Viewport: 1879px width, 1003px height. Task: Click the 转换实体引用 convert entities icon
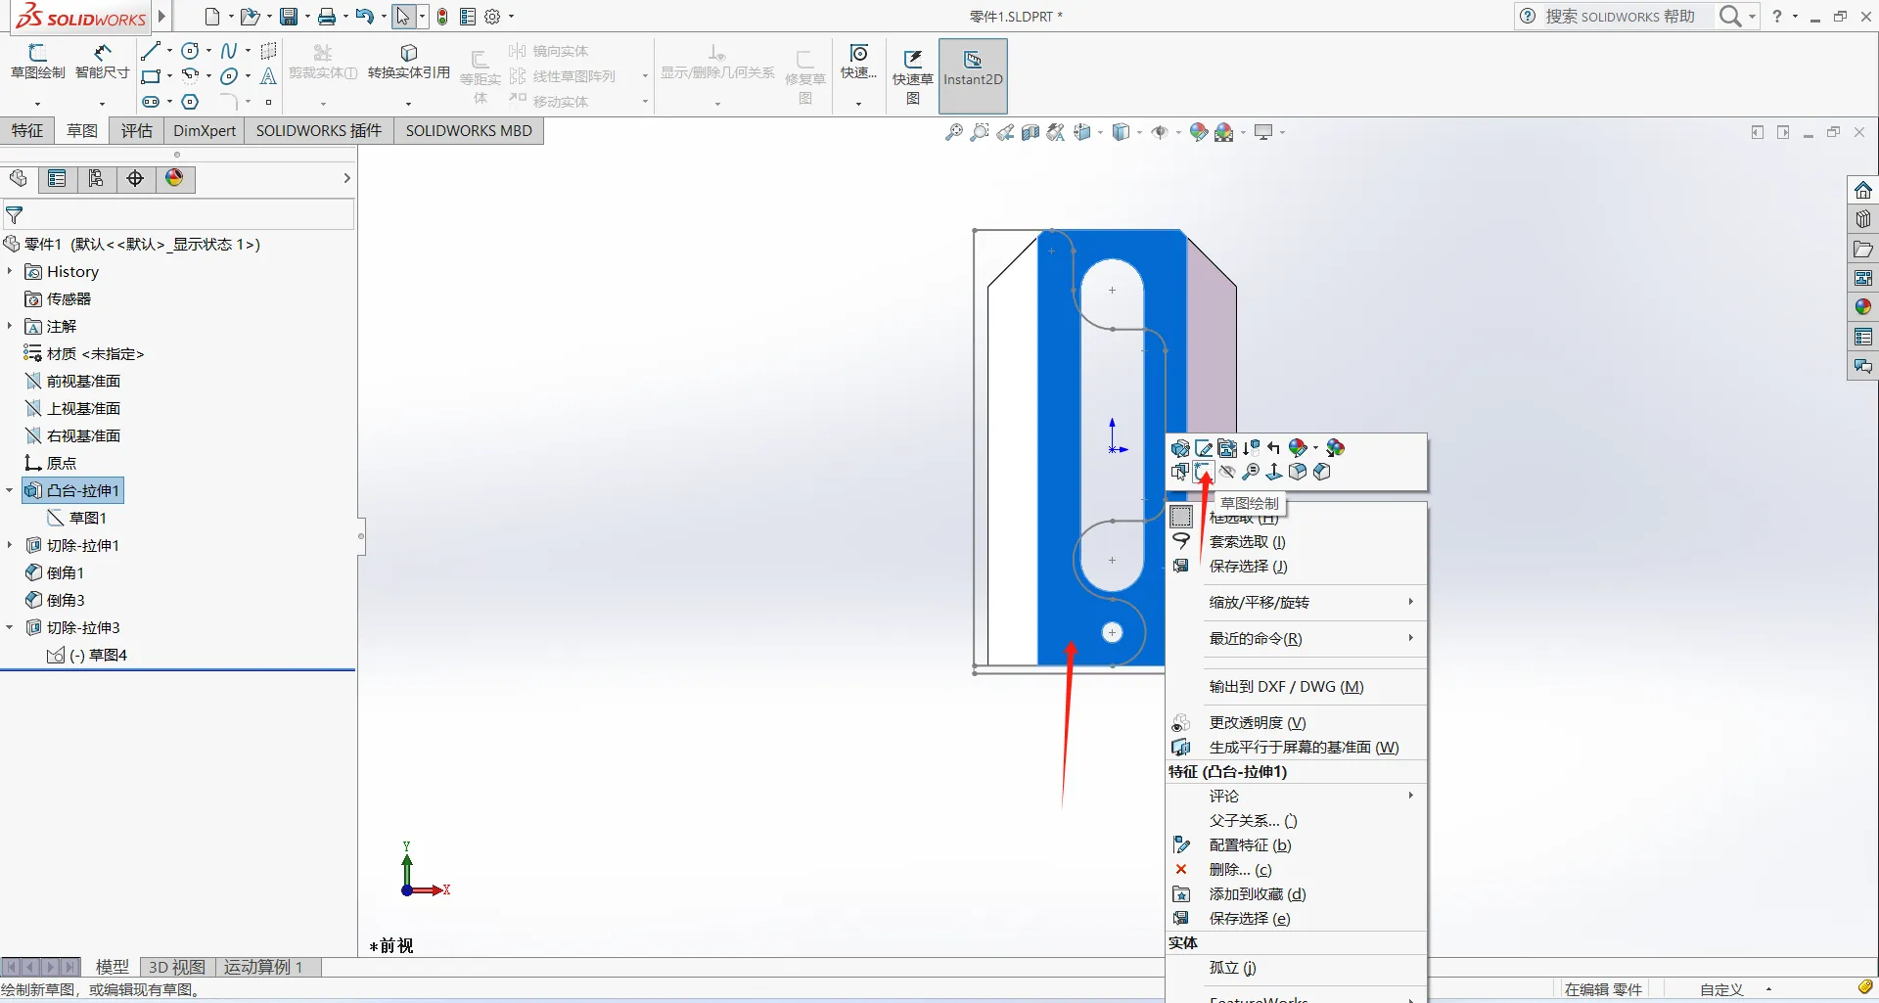tap(409, 62)
